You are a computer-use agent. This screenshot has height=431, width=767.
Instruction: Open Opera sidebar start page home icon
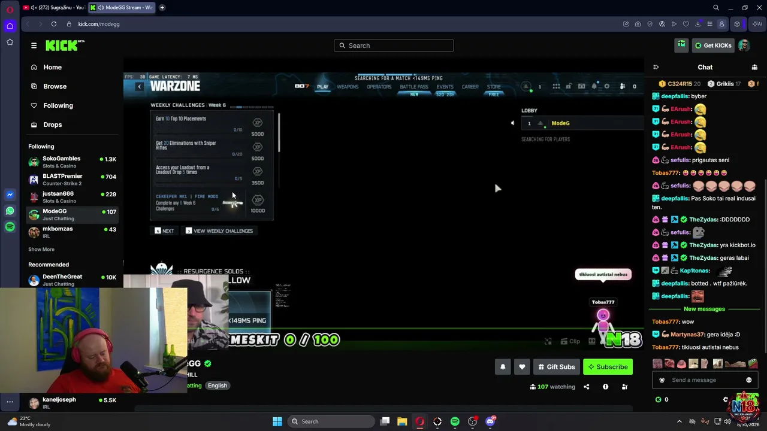point(10,26)
